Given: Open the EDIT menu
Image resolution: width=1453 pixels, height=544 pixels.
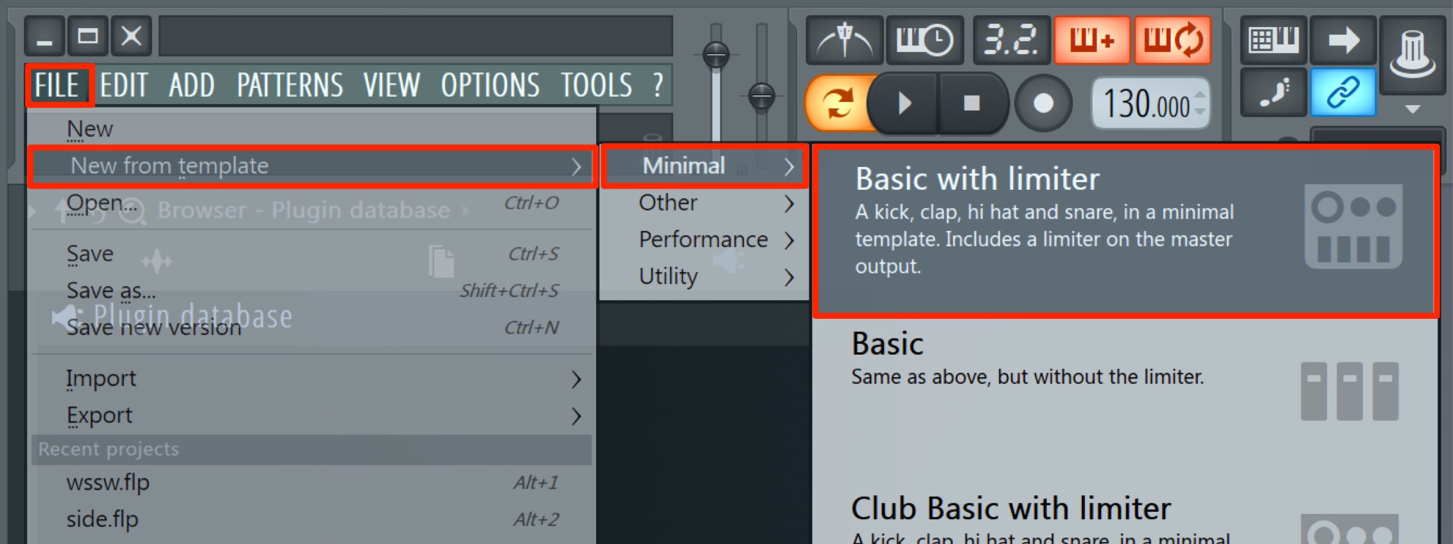Looking at the screenshot, I should click(x=123, y=85).
